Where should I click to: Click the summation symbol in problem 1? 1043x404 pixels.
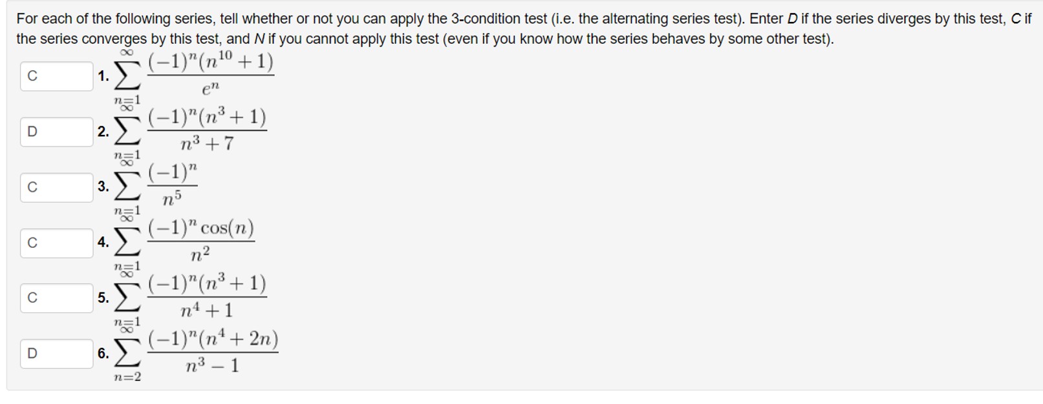point(127,76)
